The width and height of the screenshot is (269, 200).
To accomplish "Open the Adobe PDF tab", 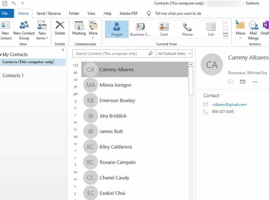I will click(129, 14).
